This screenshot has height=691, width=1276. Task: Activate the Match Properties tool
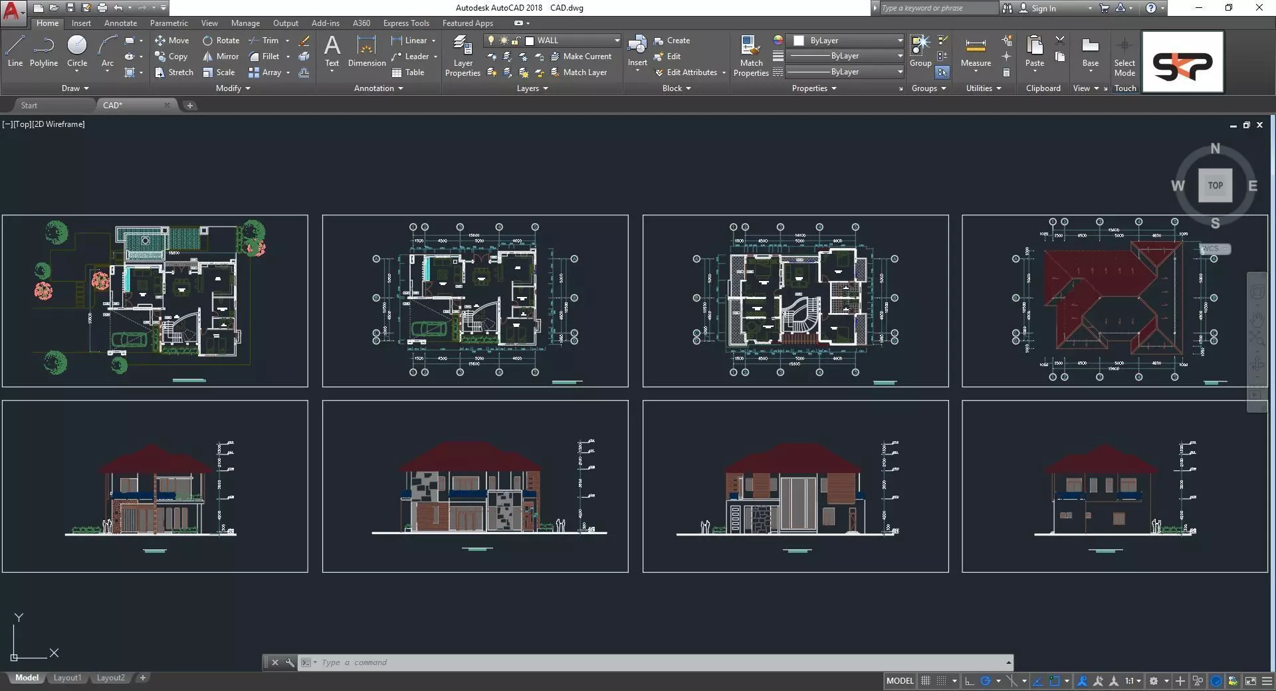tap(751, 56)
